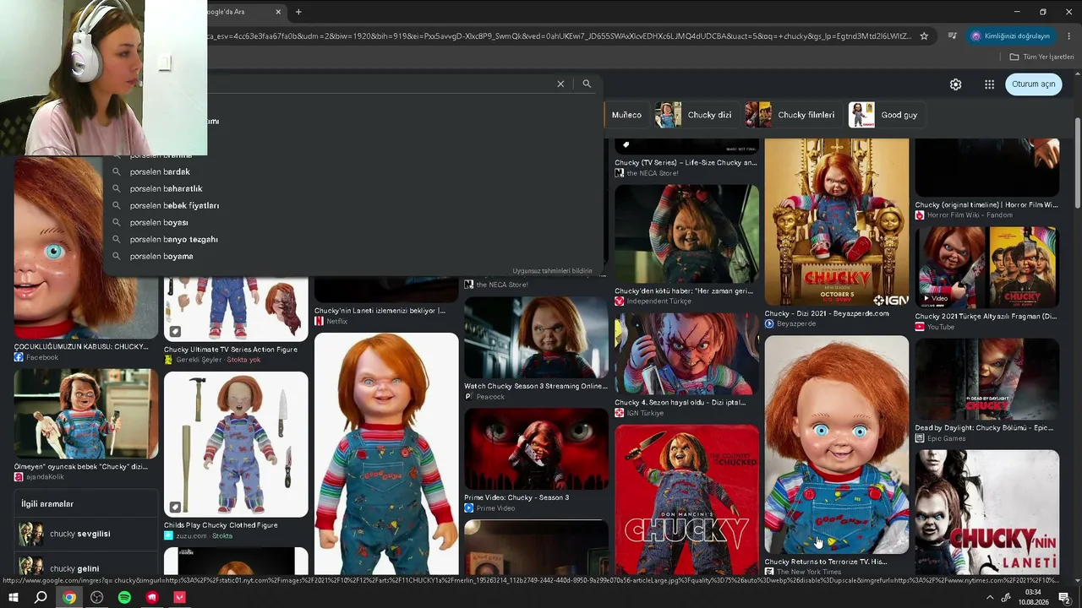Open the related search chucky sevgilisi

point(85,534)
